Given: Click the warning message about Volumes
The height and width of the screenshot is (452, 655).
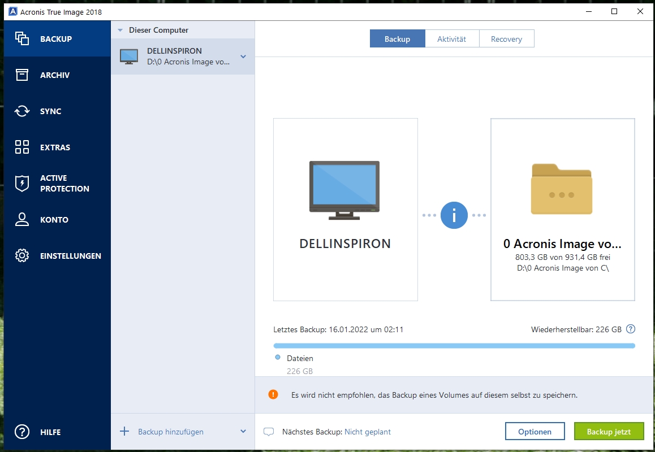Looking at the screenshot, I should point(434,395).
